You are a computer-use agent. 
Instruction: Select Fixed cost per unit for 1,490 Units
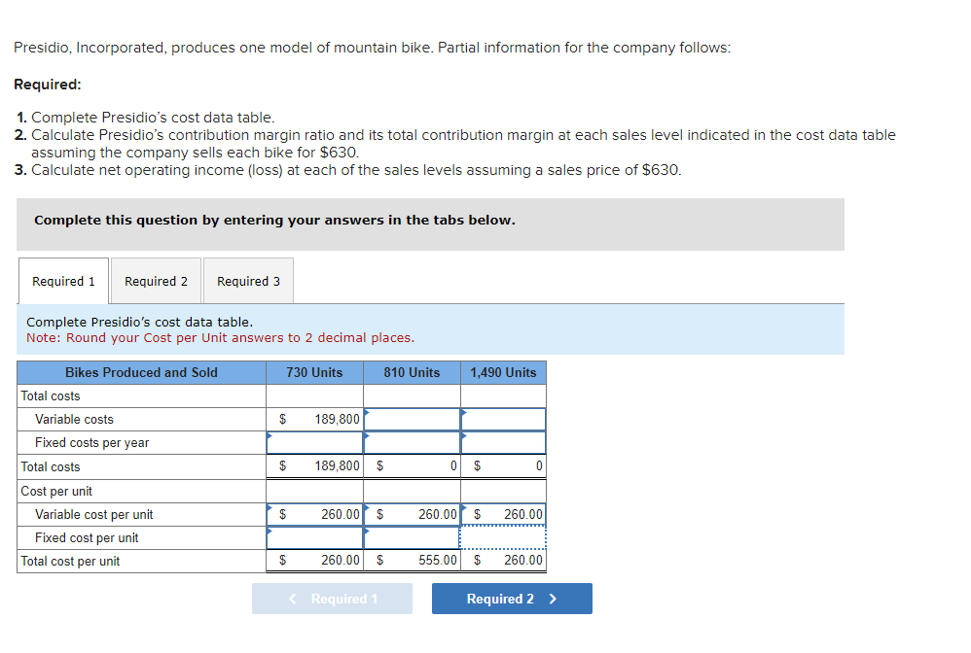[x=503, y=538]
